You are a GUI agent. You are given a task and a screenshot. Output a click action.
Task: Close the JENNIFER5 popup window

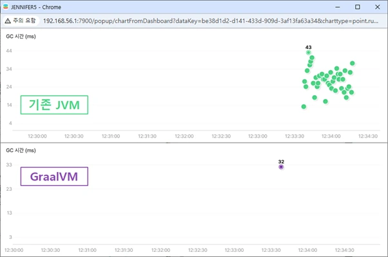377,7
